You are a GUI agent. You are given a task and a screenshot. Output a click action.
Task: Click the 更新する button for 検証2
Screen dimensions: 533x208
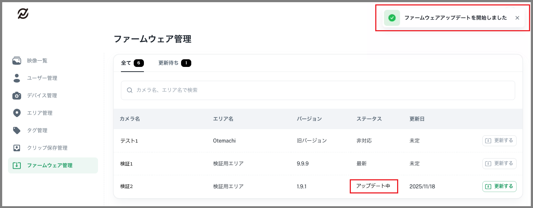click(499, 187)
